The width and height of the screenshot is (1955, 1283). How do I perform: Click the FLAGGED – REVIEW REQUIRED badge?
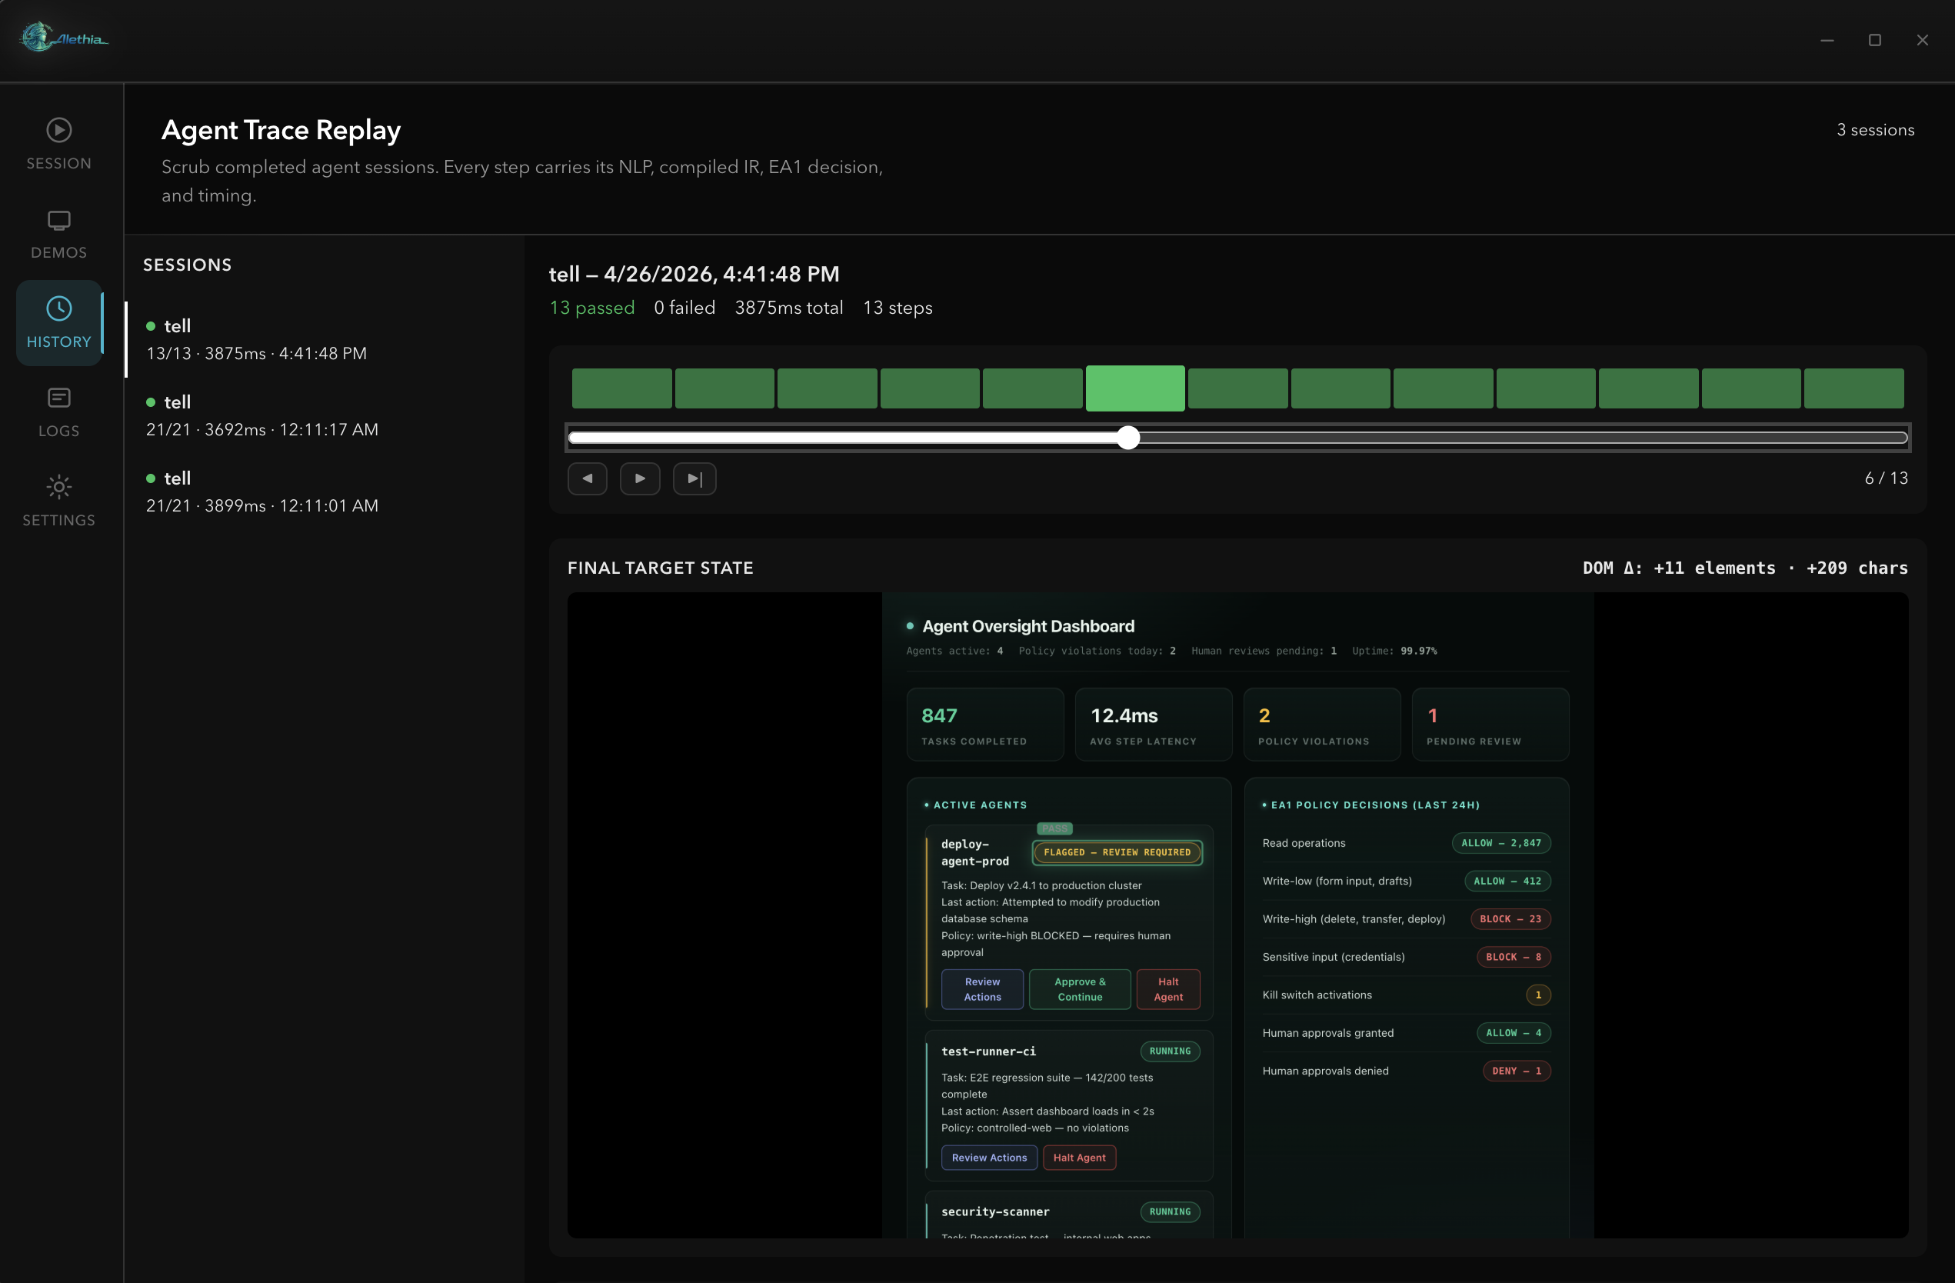coord(1117,851)
